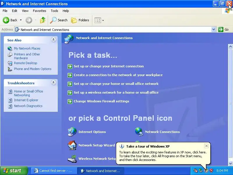233x175 pixels.
Task: Open the Tools menu
Action: point(54,11)
